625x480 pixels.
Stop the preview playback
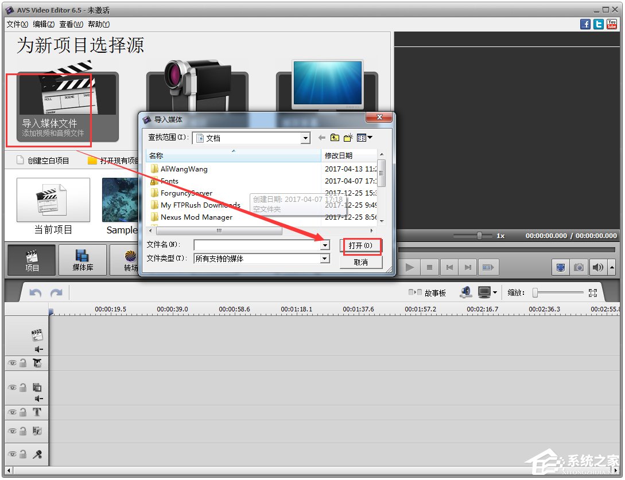429,267
